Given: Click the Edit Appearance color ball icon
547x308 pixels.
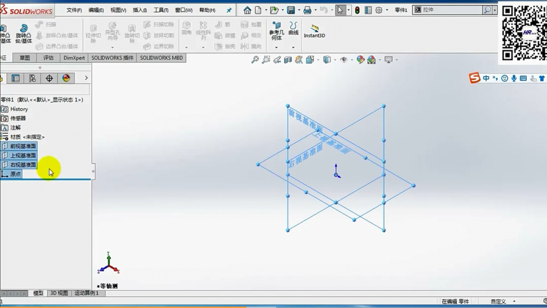Looking at the screenshot, I should (x=360, y=60).
